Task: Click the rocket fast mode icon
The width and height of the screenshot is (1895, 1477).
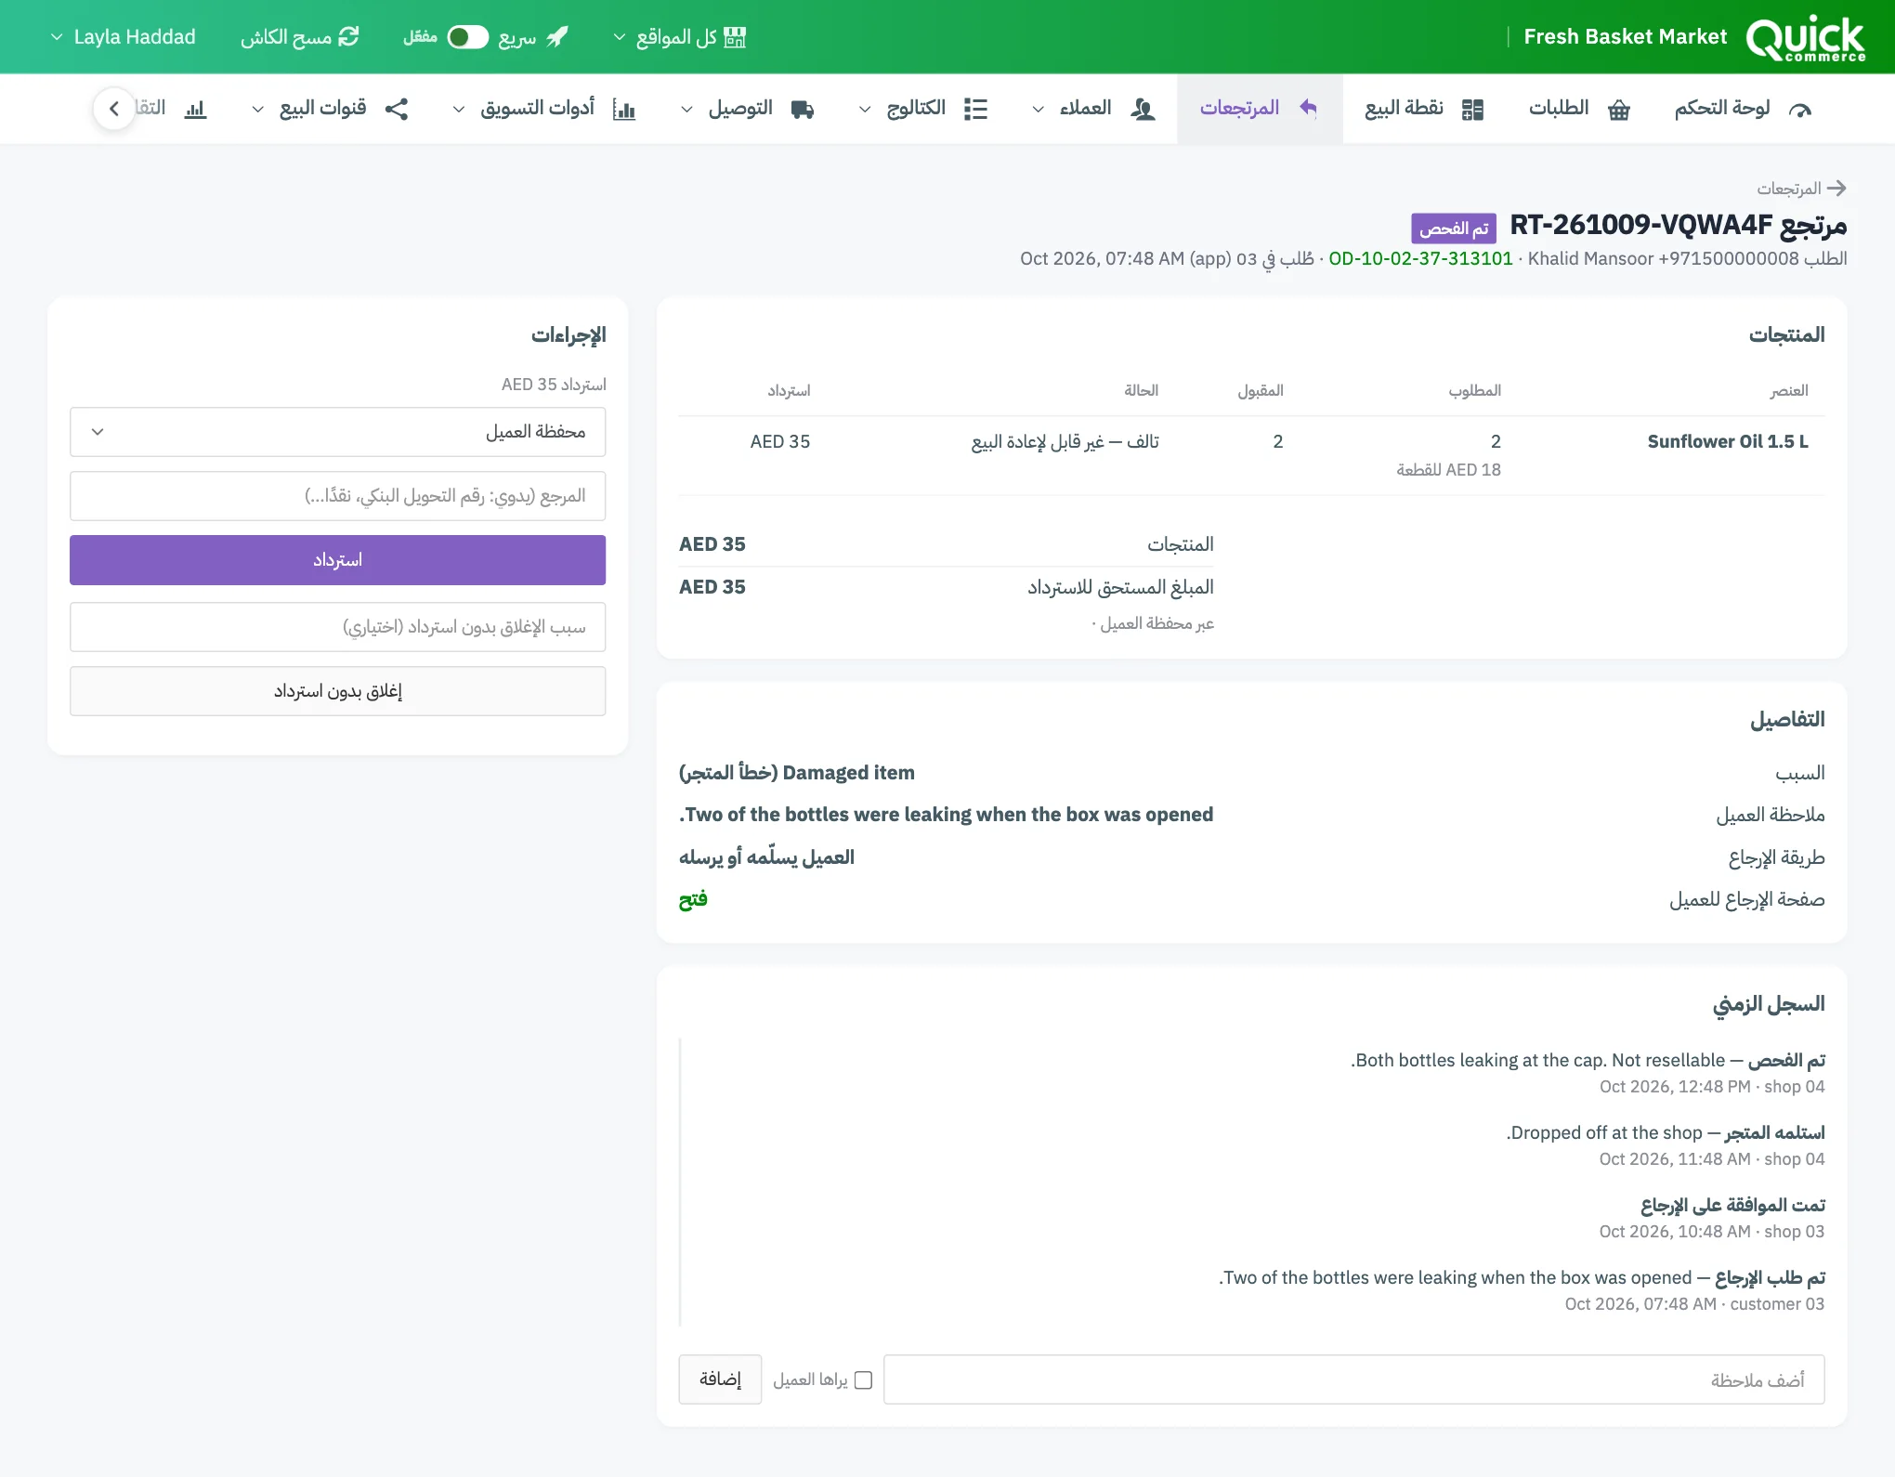Action: pyautogui.click(x=557, y=37)
